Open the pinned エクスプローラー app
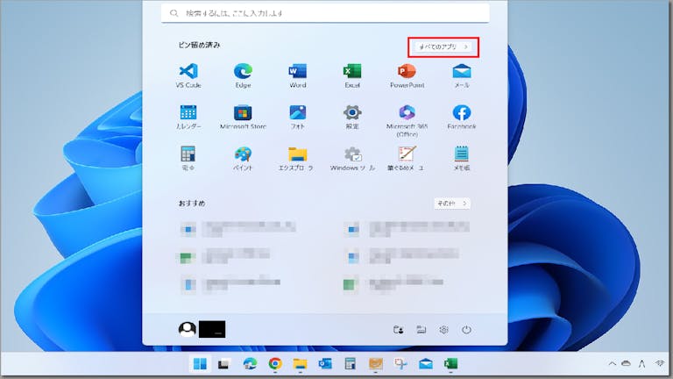 296,158
